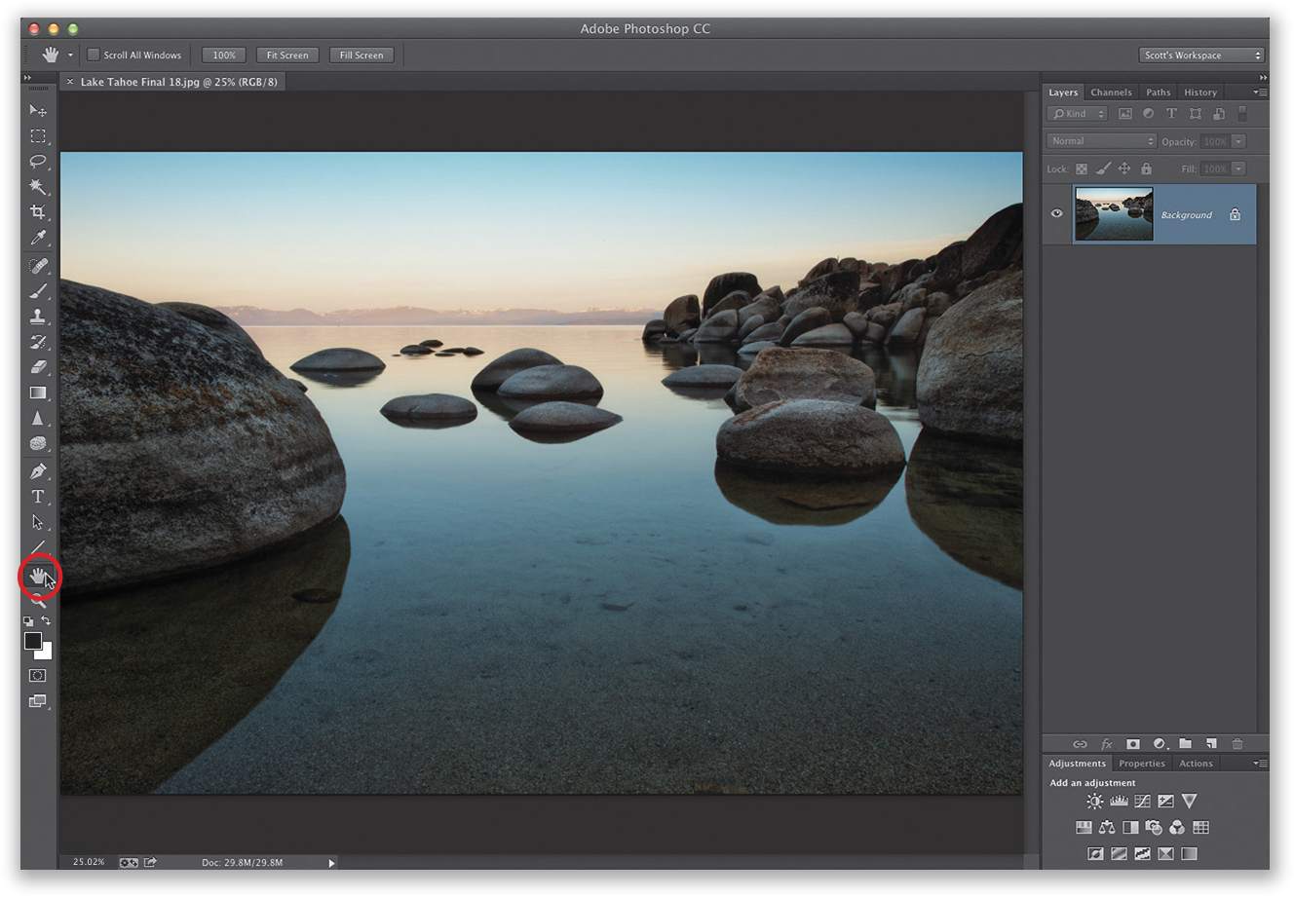
Task: Toggle Quick Mask mode
Action: point(38,675)
